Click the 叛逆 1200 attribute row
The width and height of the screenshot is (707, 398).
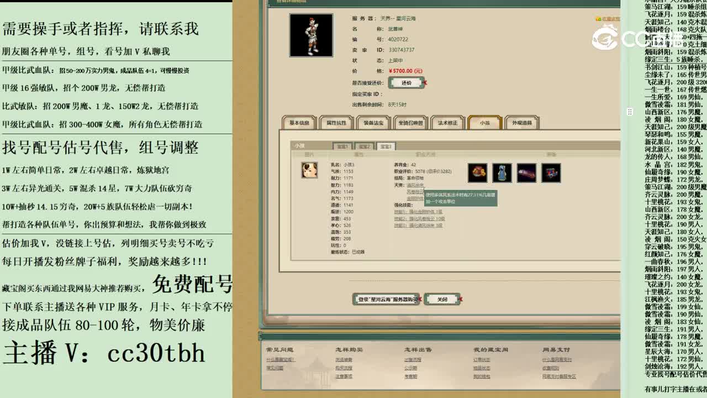(x=342, y=212)
